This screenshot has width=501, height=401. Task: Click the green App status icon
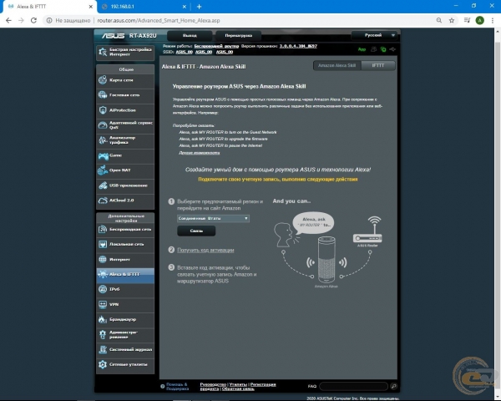362,49
